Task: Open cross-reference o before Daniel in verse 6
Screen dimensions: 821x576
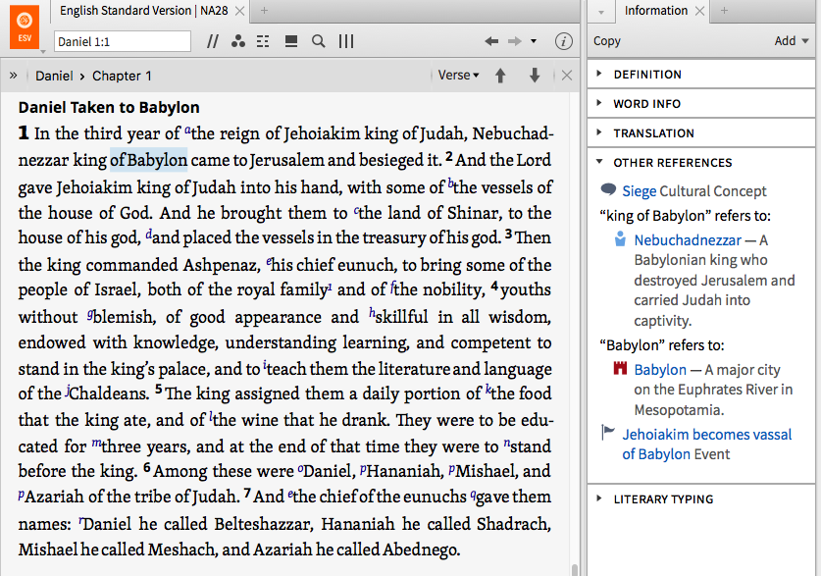Action: (x=300, y=468)
